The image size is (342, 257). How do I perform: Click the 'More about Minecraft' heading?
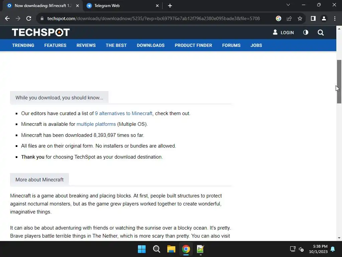pyautogui.click(x=39, y=180)
